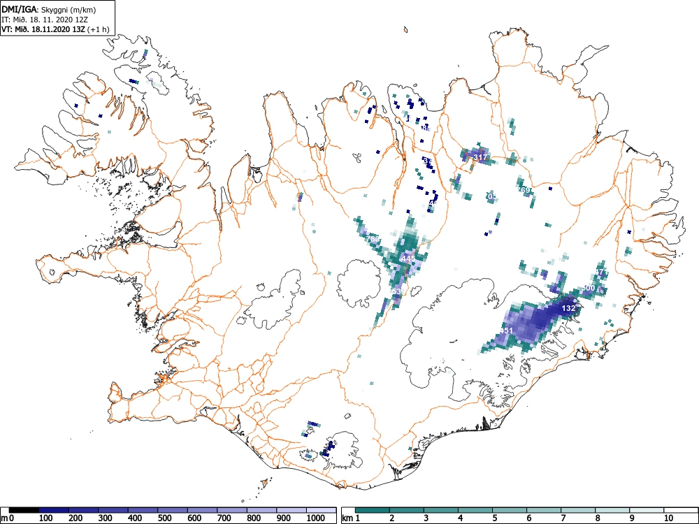699x524 pixels.
Task: Select the darkest teal swatch in the km legend
Action: click(x=373, y=510)
